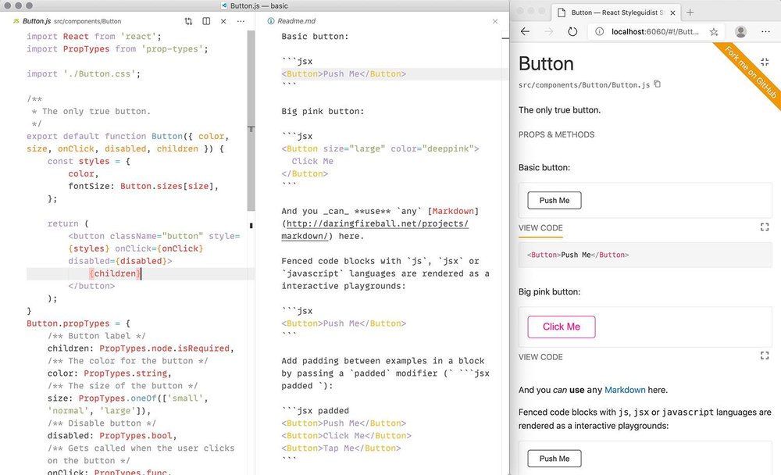Toggle VIEW CODE under Basic button
781x475 pixels.
[x=540, y=228]
